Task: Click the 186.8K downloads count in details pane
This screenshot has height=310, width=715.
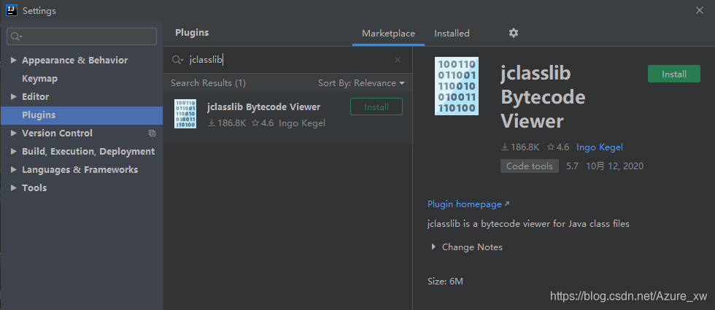Action: click(520, 147)
